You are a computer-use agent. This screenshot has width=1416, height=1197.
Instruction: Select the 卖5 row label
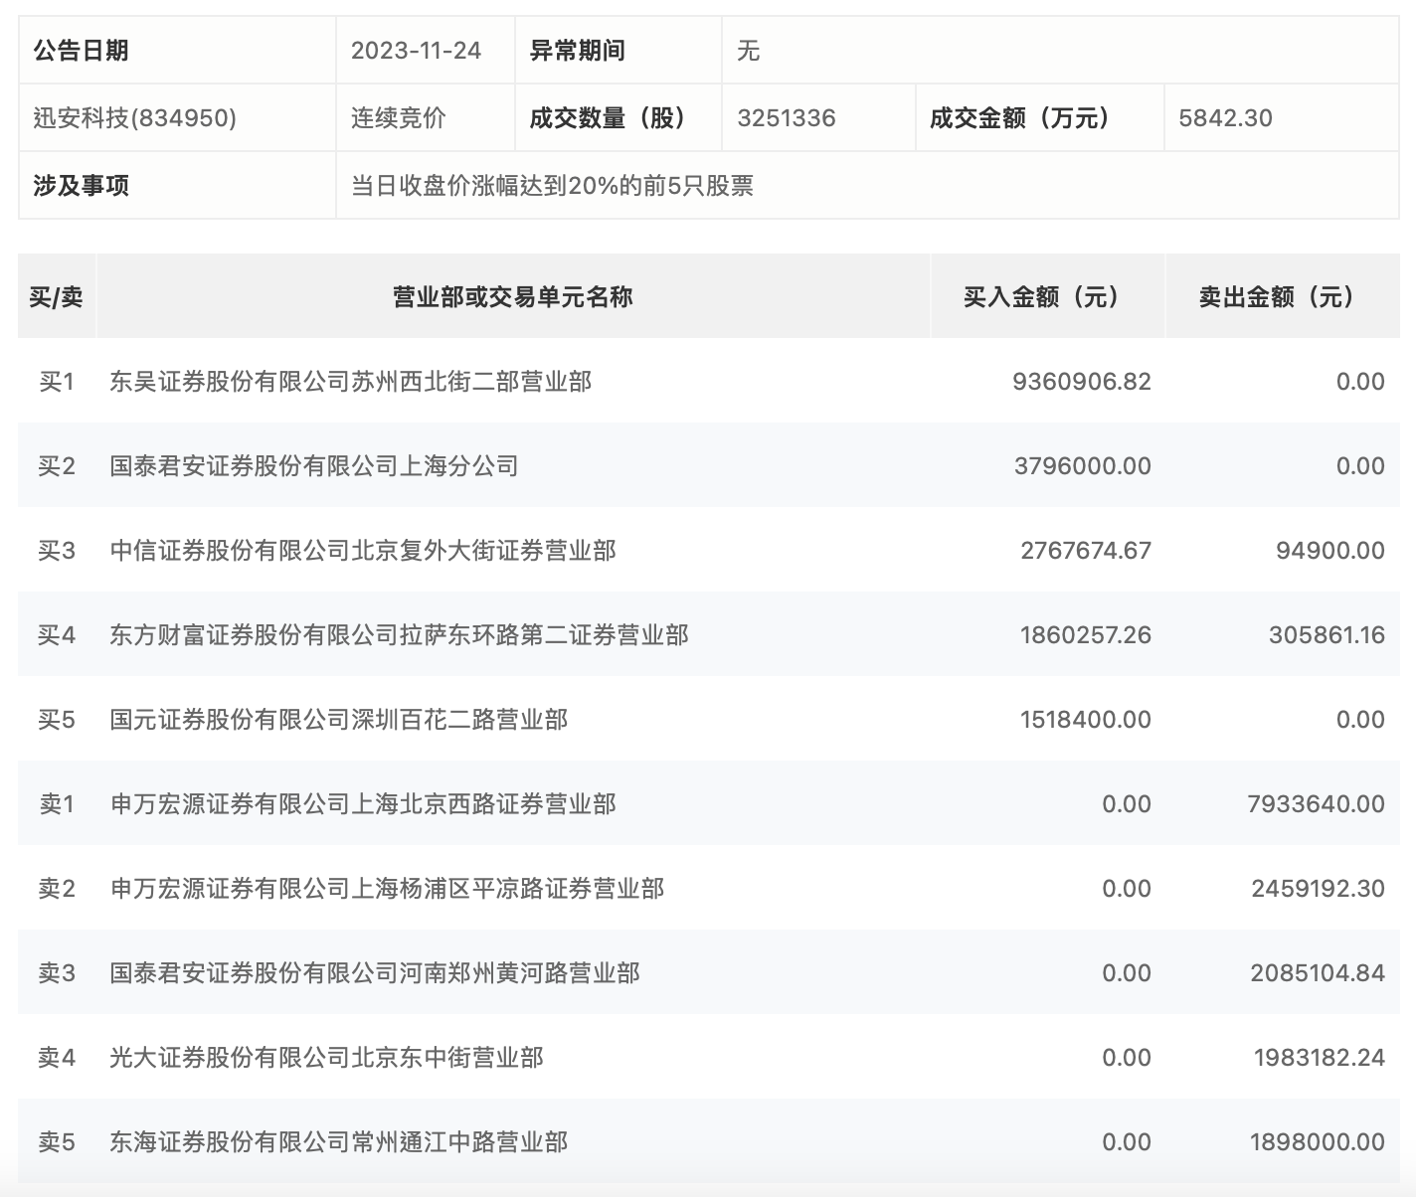(x=57, y=1141)
